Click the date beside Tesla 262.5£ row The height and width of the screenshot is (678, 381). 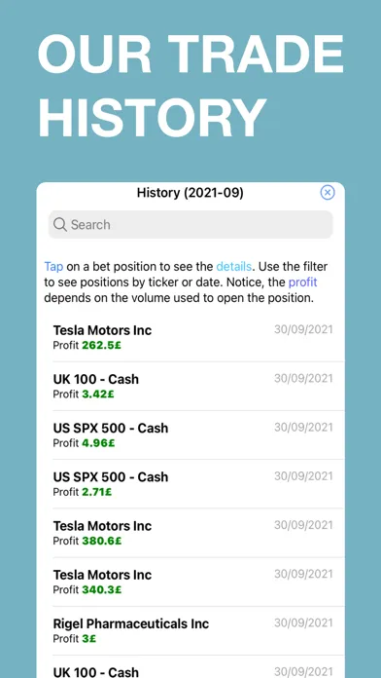304,329
